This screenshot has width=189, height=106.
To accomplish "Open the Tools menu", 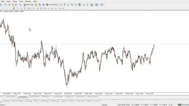I will point(21,1).
